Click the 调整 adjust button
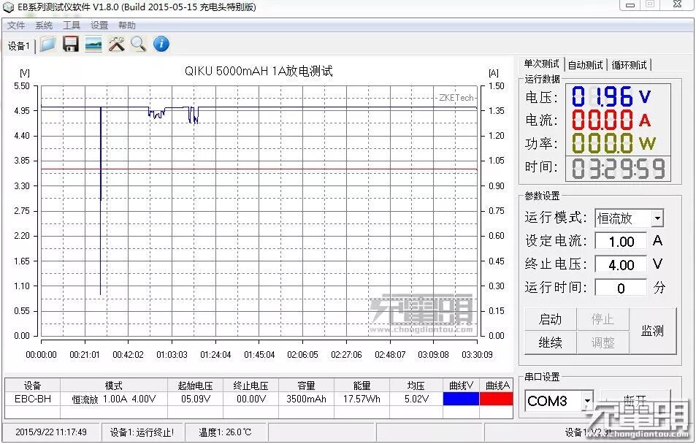The height and width of the screenshot is (444, 696). 603,342
